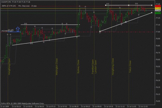Screen dimensions: 162x108
Task: Click the HongKong Close session label
Action: (113, 67)
